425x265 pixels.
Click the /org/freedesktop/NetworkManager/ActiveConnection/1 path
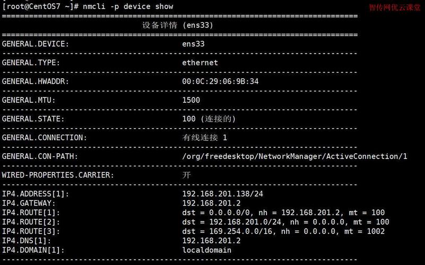click(294, 156)
